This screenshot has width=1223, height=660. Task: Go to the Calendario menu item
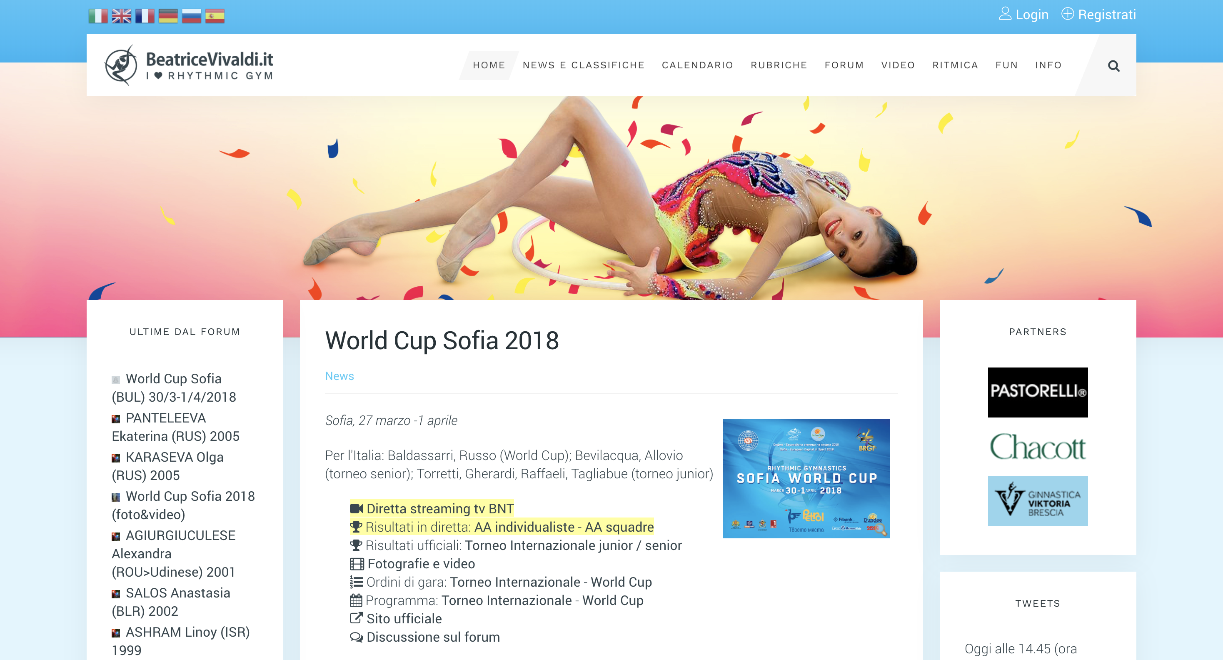click(697, 65)
